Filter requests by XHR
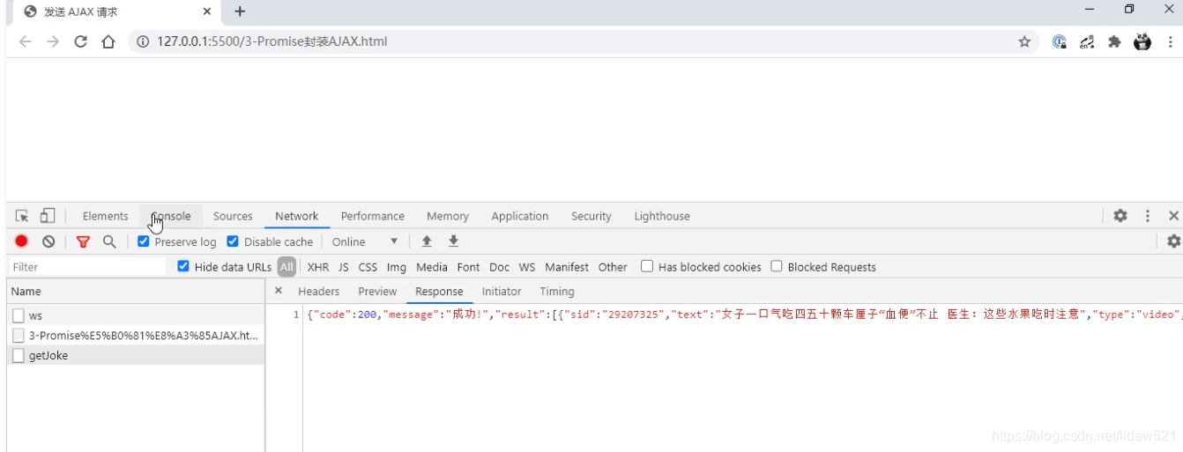This screenshot has height=452, width=1183. 318,267
